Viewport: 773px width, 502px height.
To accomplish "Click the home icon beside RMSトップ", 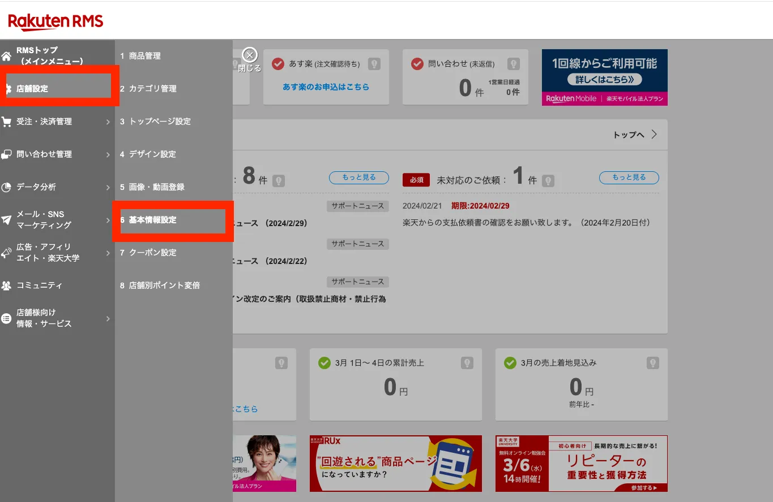I will point(6,56).
